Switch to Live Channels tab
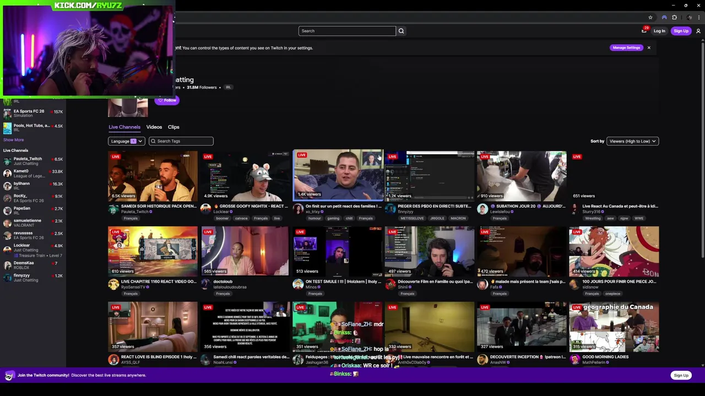The height and width of the screenshot is (396, 705). [124, 127]
